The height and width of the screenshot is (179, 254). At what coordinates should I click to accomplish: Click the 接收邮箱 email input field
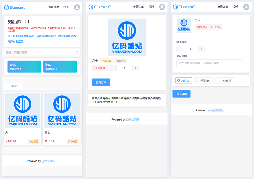click(x=209, y=63)
